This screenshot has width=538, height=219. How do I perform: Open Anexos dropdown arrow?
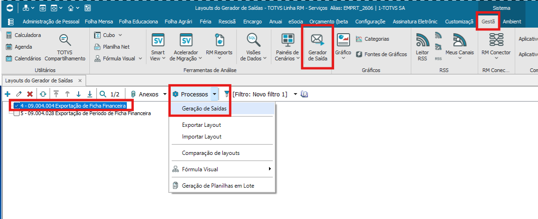(165, 94)
